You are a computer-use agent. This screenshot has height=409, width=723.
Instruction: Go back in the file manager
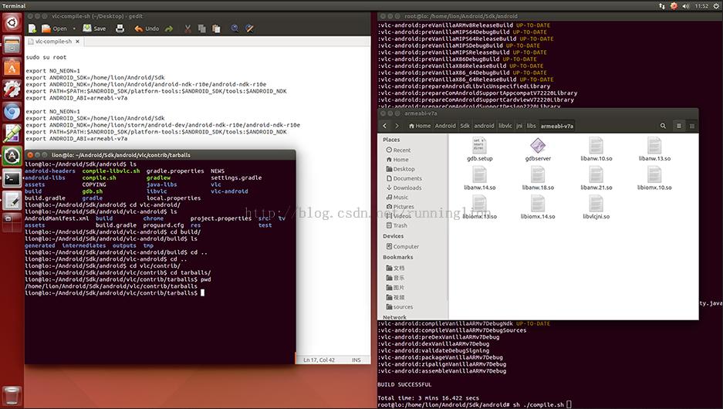coord(384,126)
